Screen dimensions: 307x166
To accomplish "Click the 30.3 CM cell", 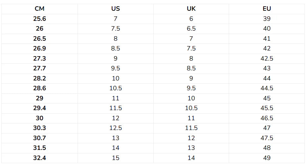I will point(39,128).
